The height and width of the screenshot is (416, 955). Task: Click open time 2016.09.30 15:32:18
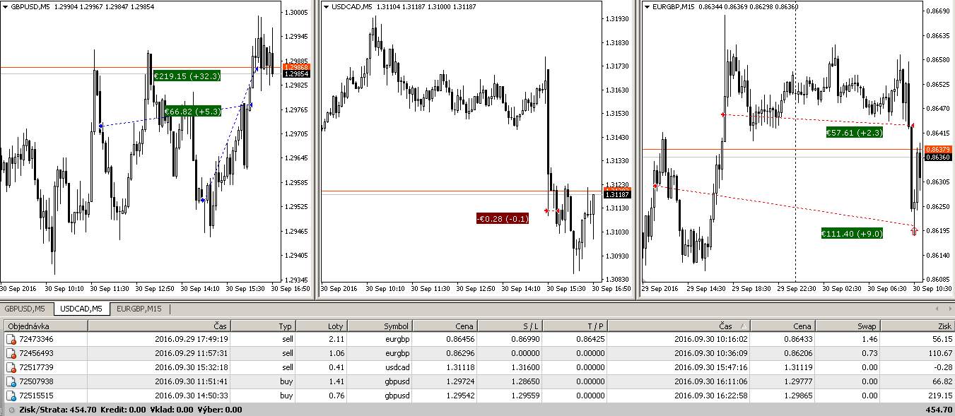(191, 367)
